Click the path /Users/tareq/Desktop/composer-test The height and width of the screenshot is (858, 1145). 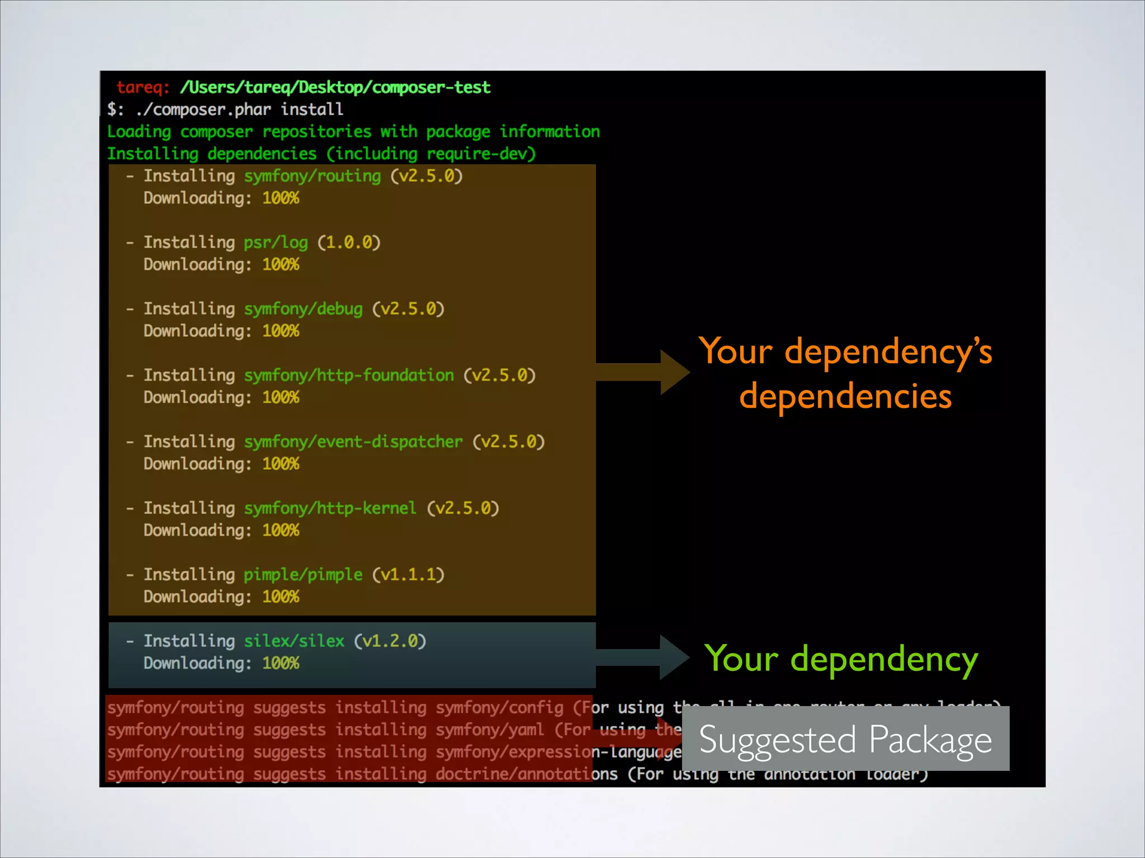(335, 87)
